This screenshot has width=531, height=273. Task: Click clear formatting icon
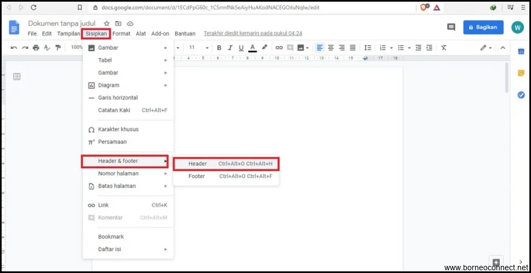coord(444,48)
